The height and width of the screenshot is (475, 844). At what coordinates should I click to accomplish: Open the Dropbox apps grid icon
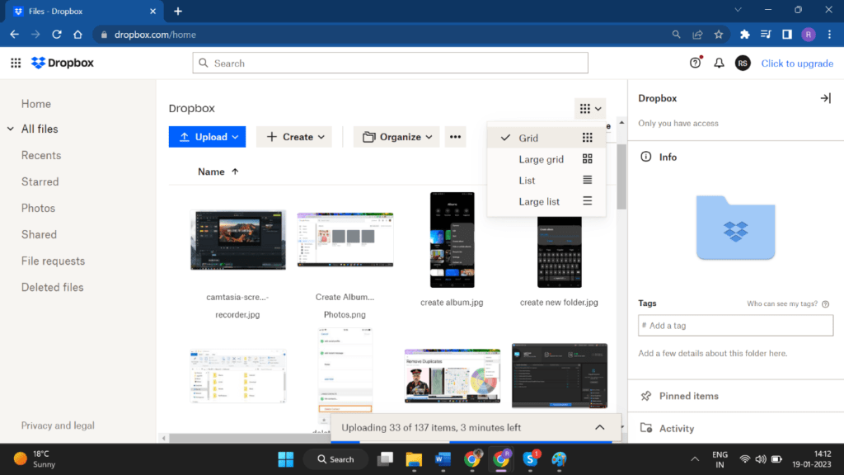[15, 63]
